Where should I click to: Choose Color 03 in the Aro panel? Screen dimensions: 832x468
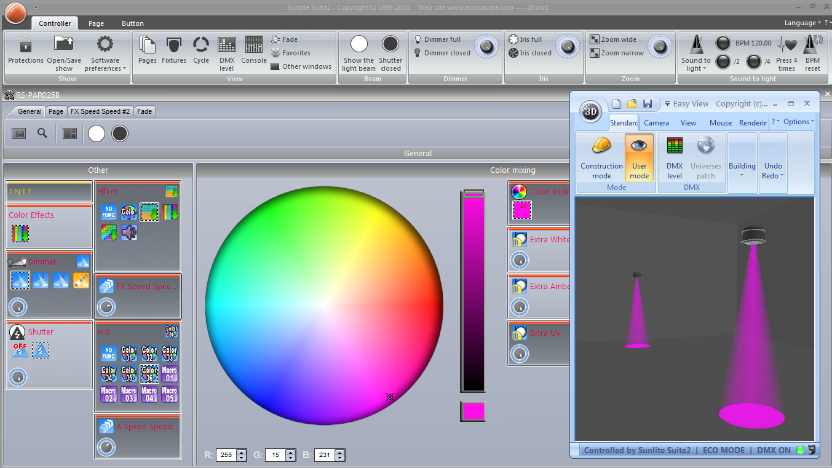coord(169,354)
